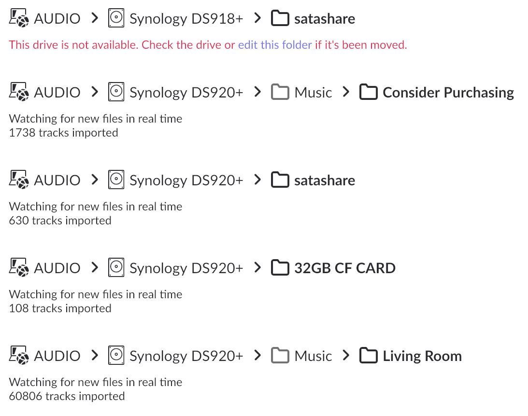Click the AUDIO network icon beside DS918+ satashare
528x416 pixels.
click(x=19, y=19)
